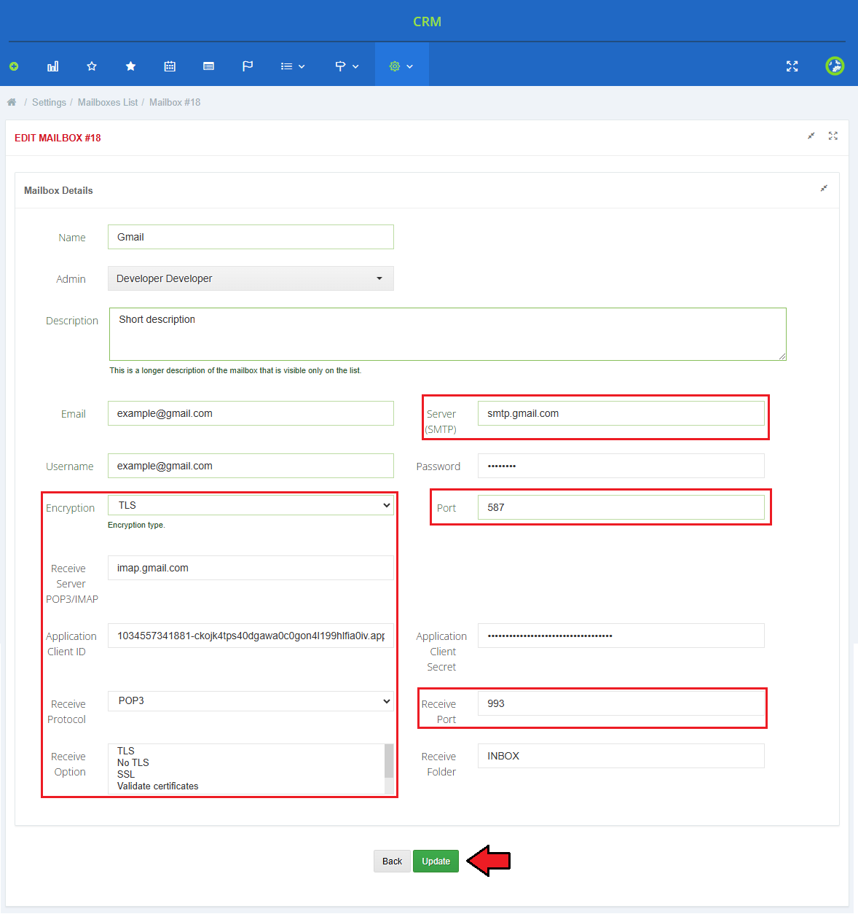Click the solid star favorites icon

130,66
